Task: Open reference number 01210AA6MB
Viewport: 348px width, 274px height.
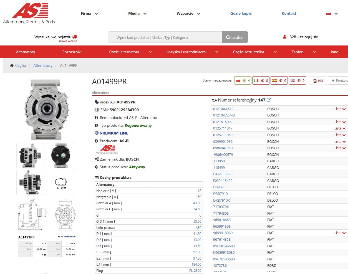Action: pyautogui.click(x=224, y=115)
